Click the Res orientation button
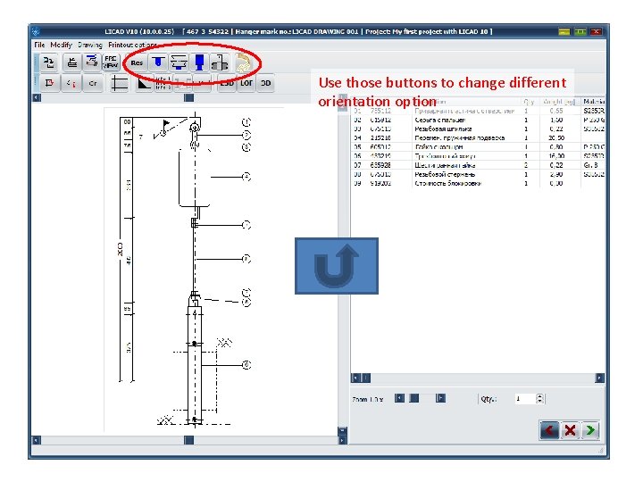 137,62
